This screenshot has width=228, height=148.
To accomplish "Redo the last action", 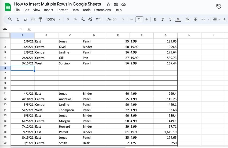I will [25, 19].
